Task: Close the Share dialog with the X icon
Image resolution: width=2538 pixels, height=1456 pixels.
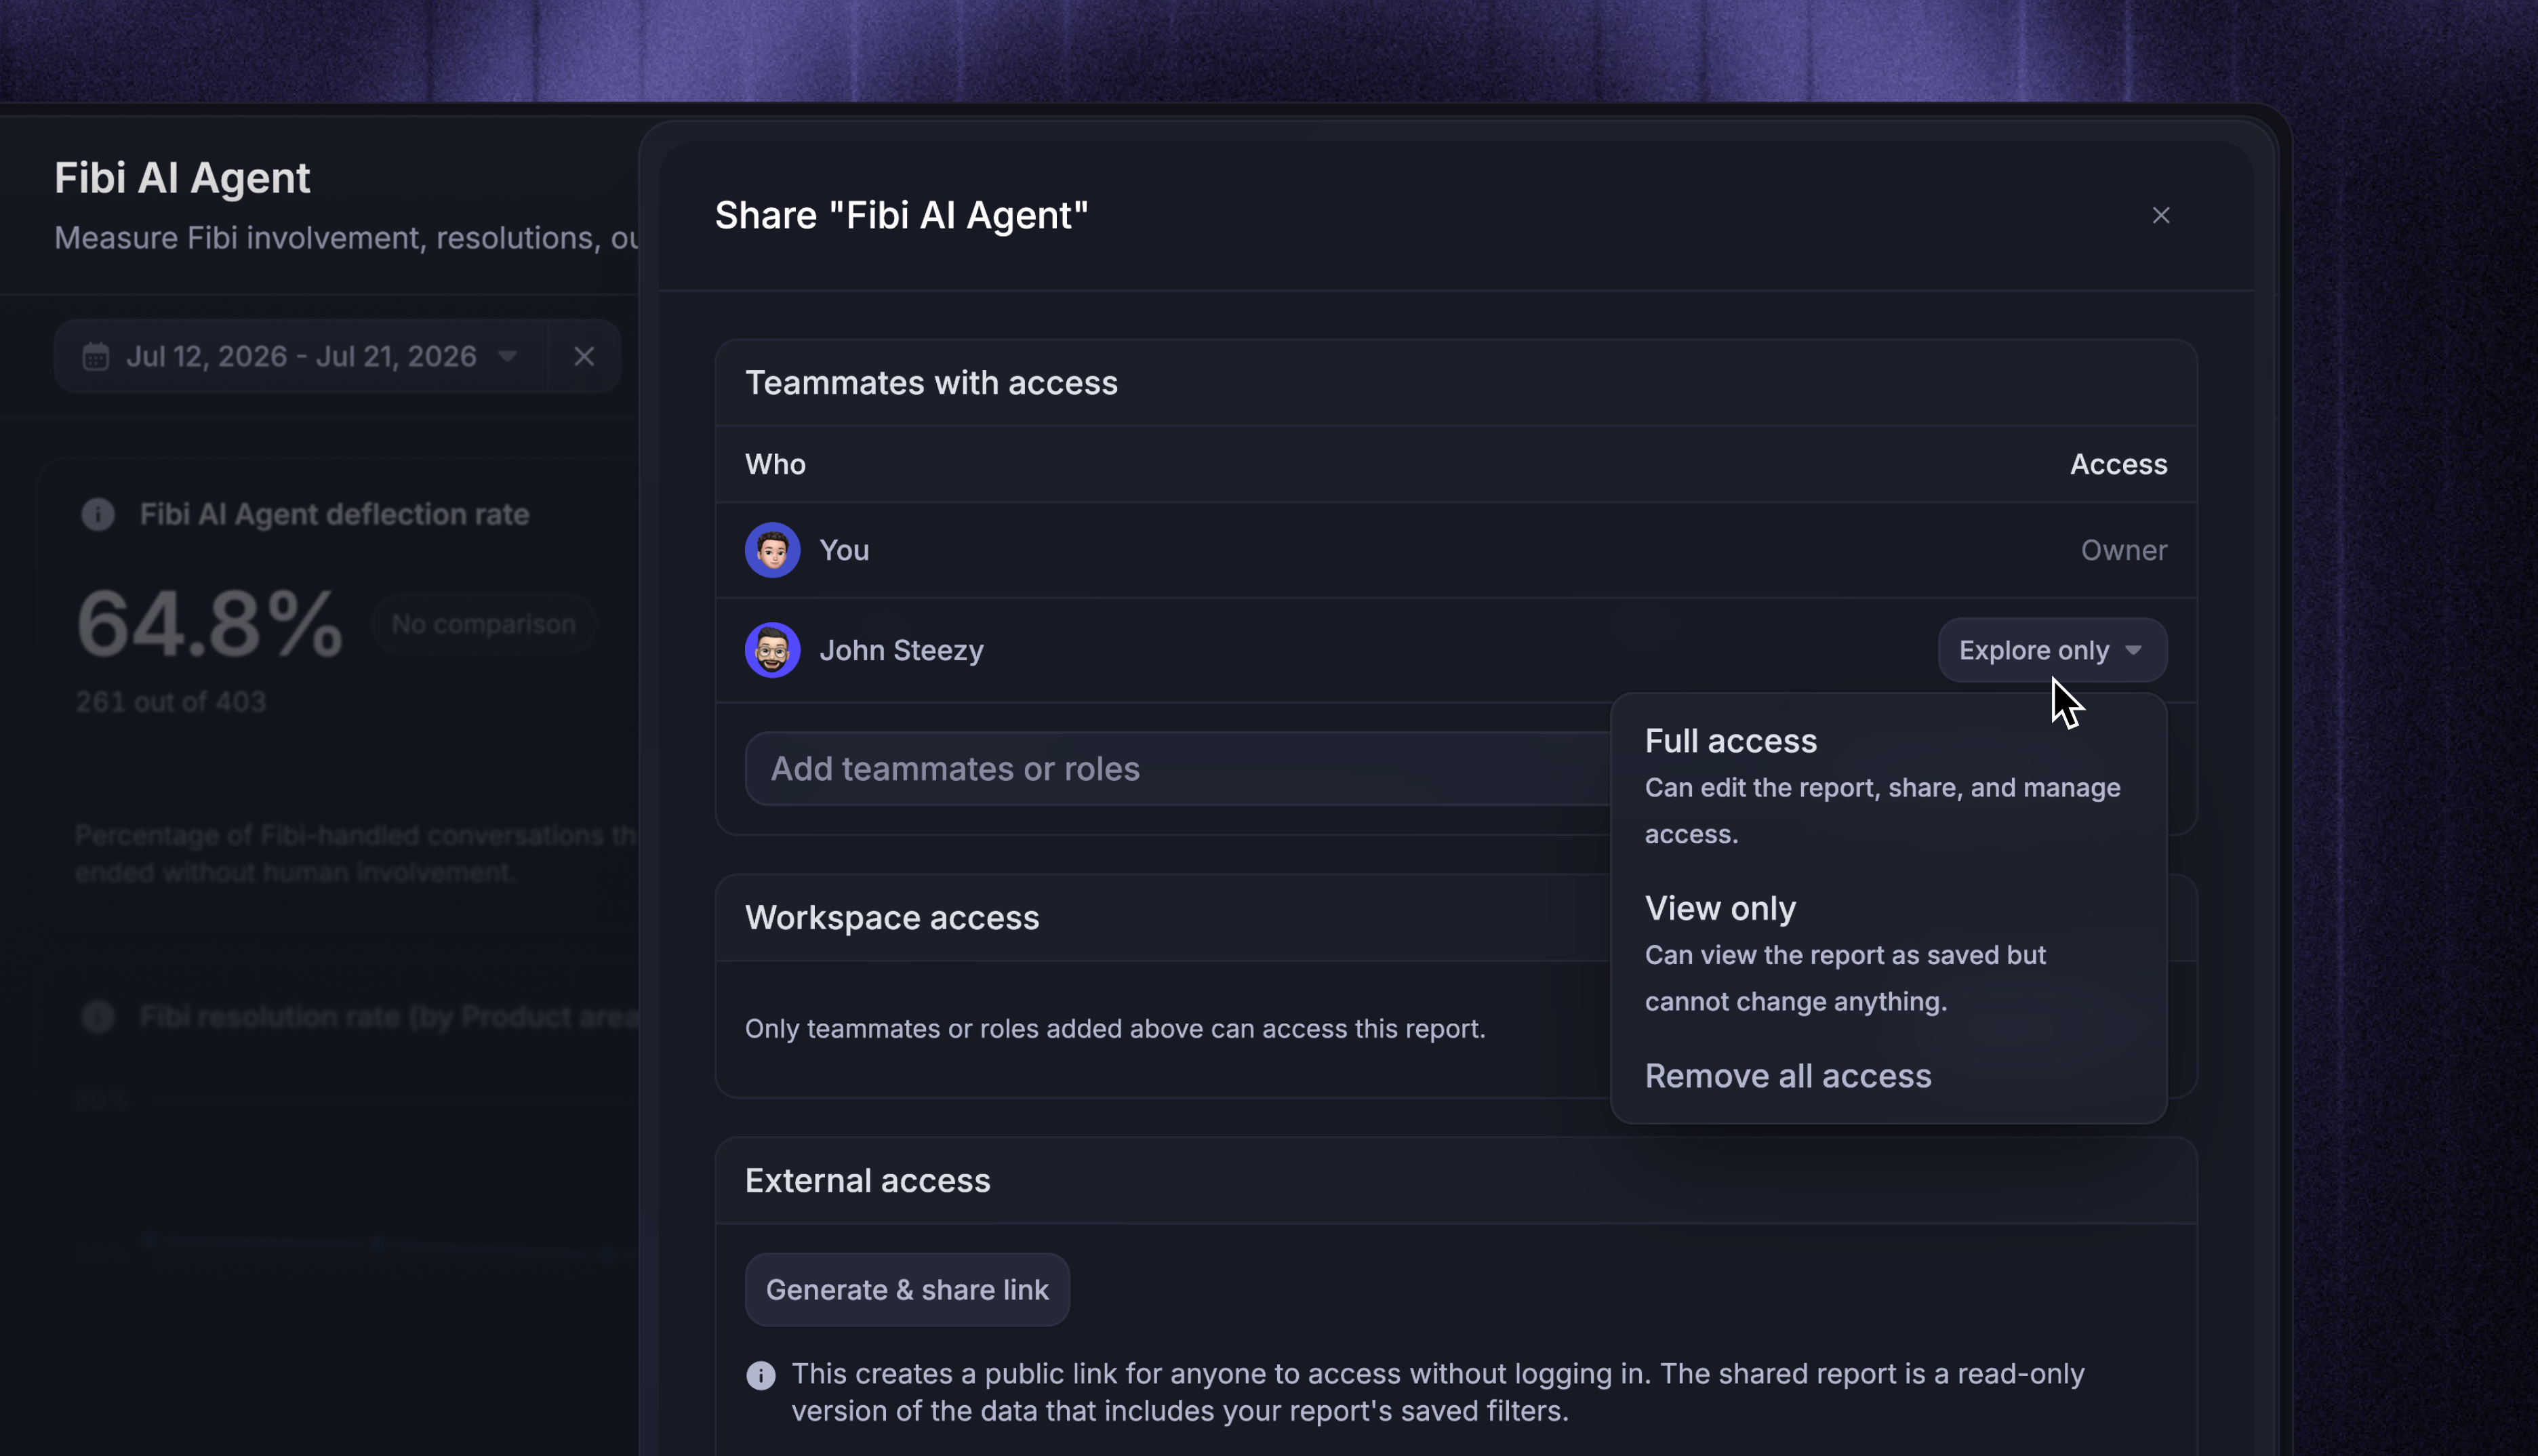Action: pyautogui.click(x=2160, y=215)
